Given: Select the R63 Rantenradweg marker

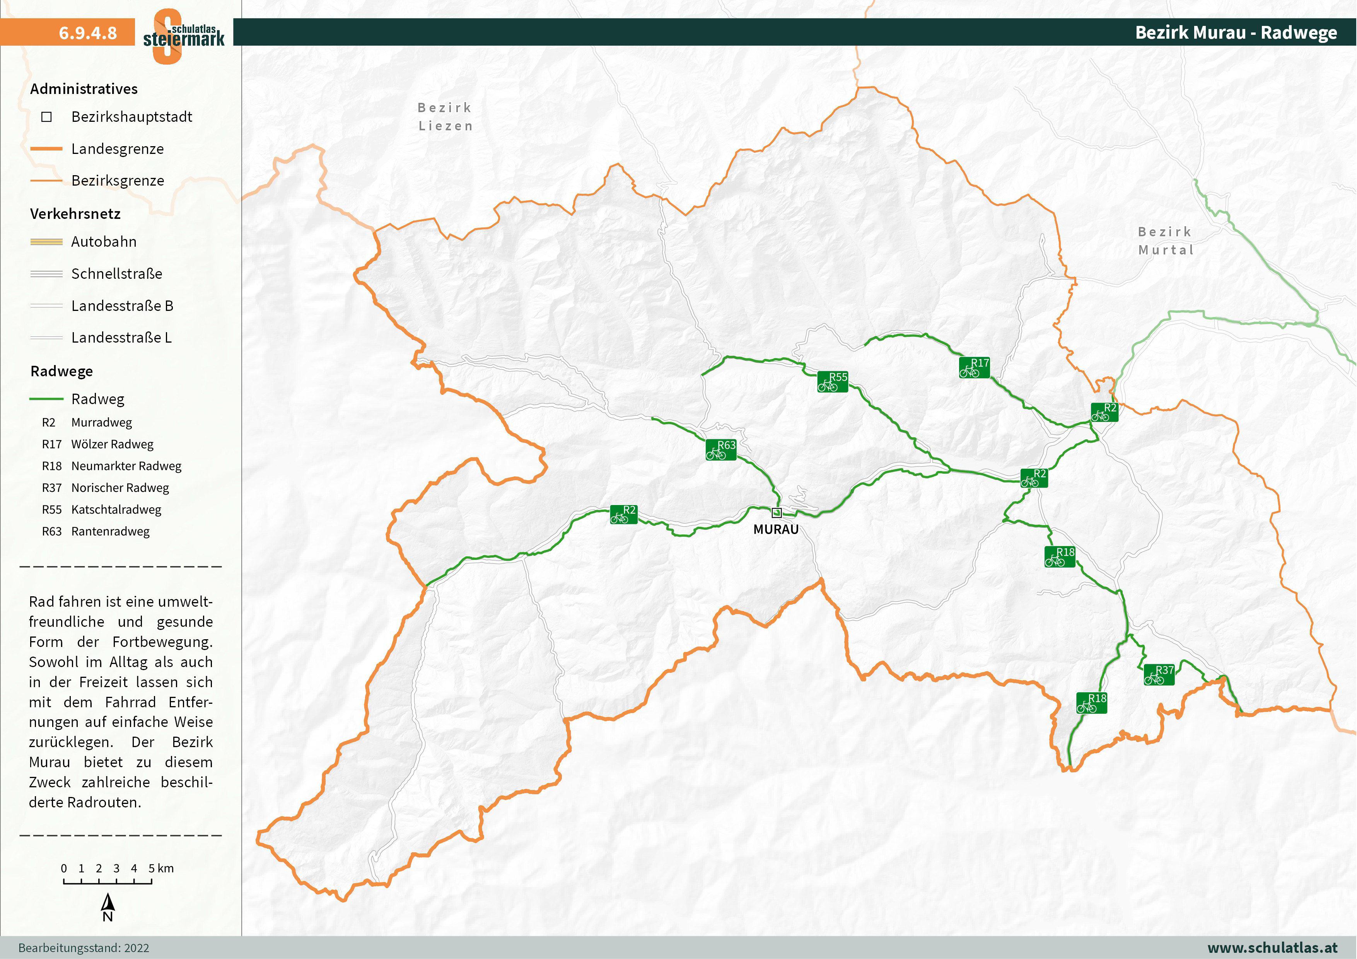Looking at the screenshot, I should (x=720, y=450).
